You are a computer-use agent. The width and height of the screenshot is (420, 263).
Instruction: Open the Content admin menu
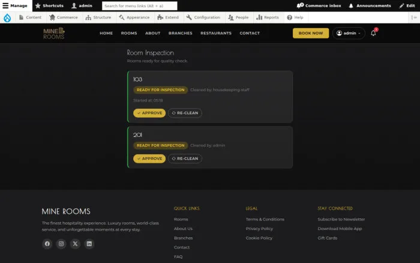[30, 17]
